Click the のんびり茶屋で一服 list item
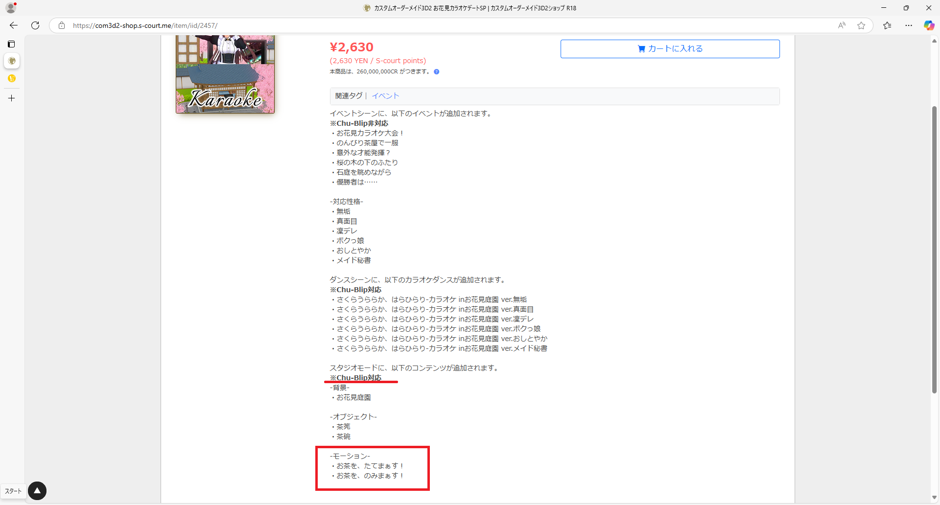The height and width of the screenshot is (505, 940). pos(364,143)
